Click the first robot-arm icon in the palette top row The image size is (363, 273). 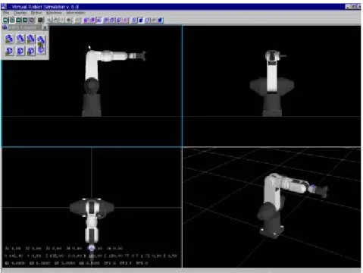click(x=9, y=39)
